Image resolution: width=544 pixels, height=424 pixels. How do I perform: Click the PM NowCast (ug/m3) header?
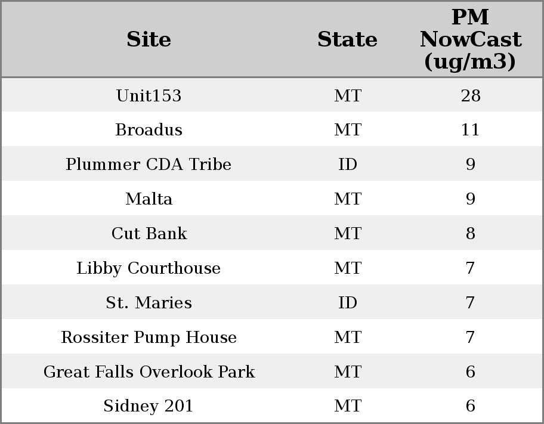[x=470, y=40]
